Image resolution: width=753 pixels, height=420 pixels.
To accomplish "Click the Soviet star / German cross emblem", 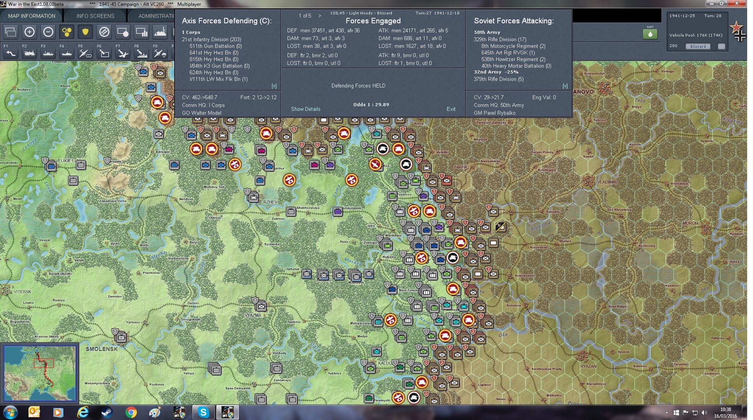I will (x=737, y=31).
